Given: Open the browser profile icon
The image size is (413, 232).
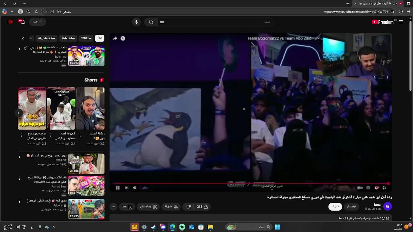Looking at the screenshot, I should [x=20, y=12].
